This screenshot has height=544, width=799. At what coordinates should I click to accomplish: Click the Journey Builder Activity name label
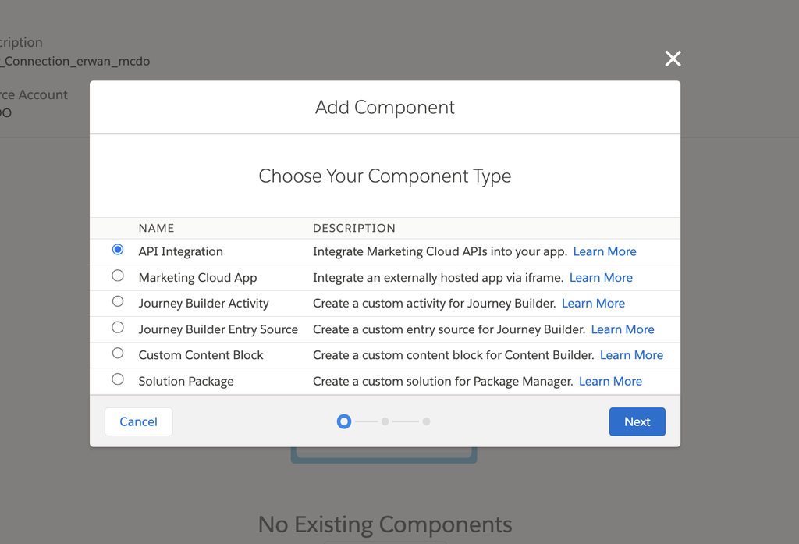coord(204,304)
